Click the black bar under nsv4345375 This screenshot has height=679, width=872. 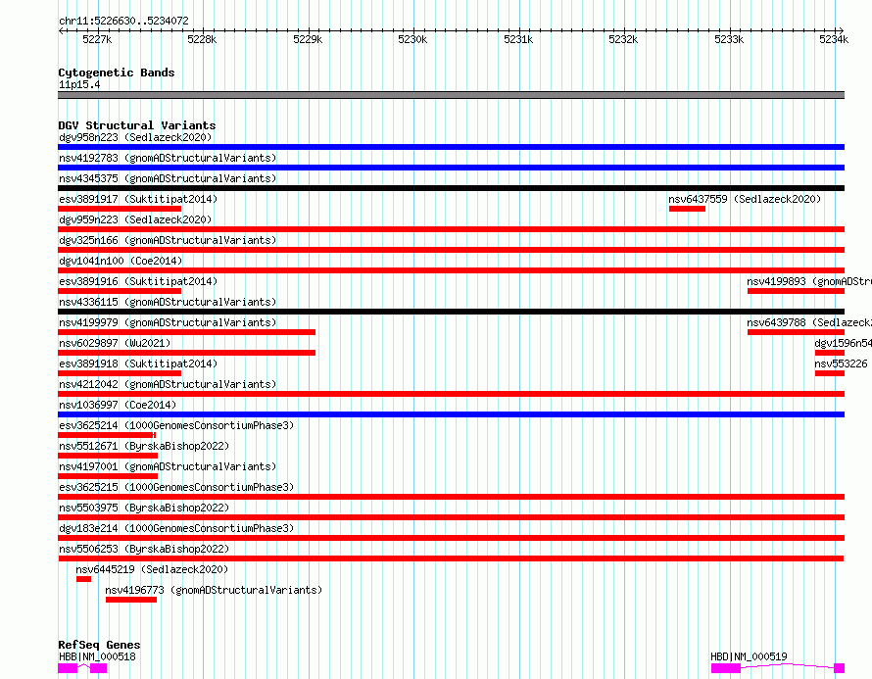[451, 188]
